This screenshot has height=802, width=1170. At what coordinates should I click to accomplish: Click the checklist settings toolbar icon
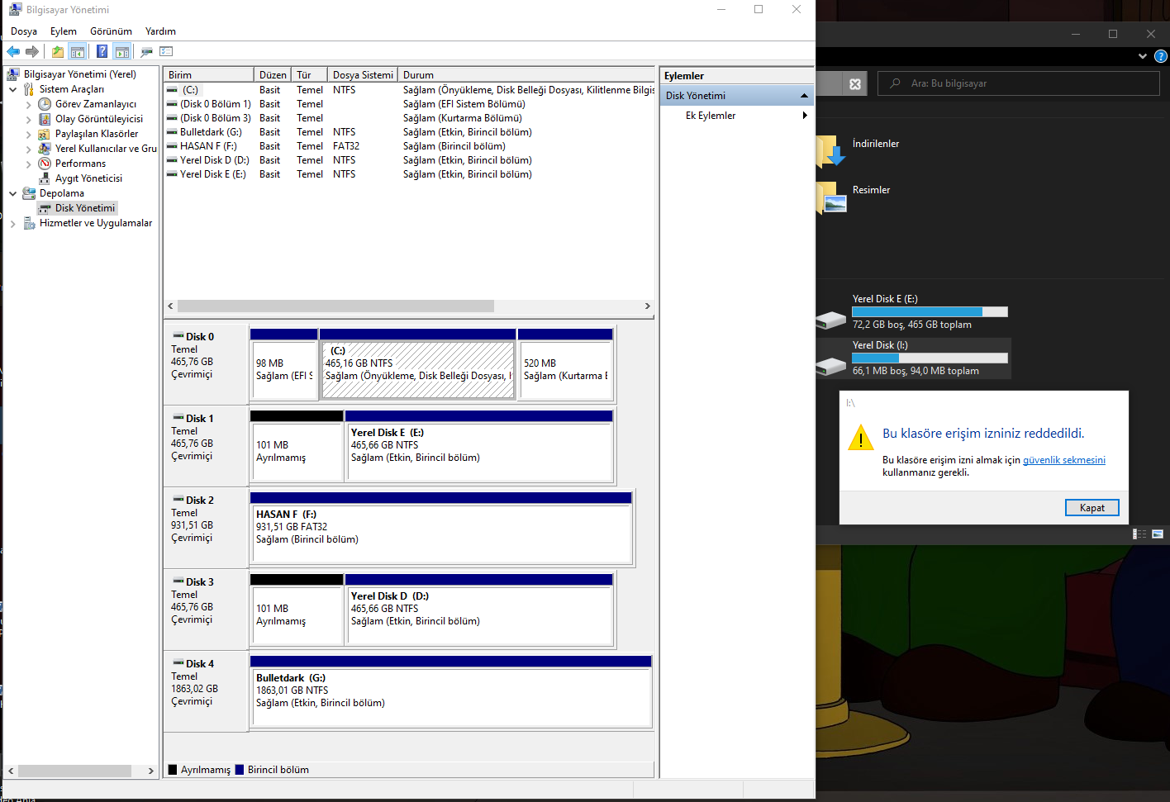coord(166,52)
